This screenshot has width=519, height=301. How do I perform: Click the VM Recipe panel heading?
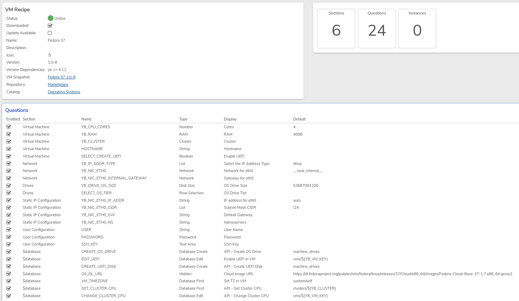click(x=17, y=10)
